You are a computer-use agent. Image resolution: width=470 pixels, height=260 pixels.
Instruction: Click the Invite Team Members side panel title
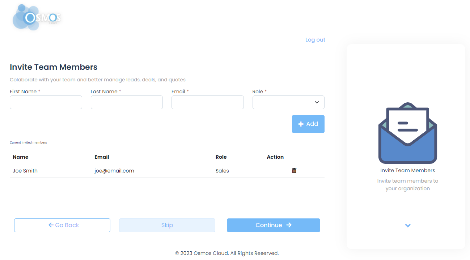[408, 170]
